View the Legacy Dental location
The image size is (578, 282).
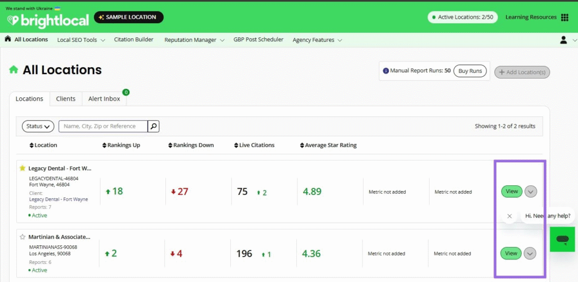click(x=511, y=192)
